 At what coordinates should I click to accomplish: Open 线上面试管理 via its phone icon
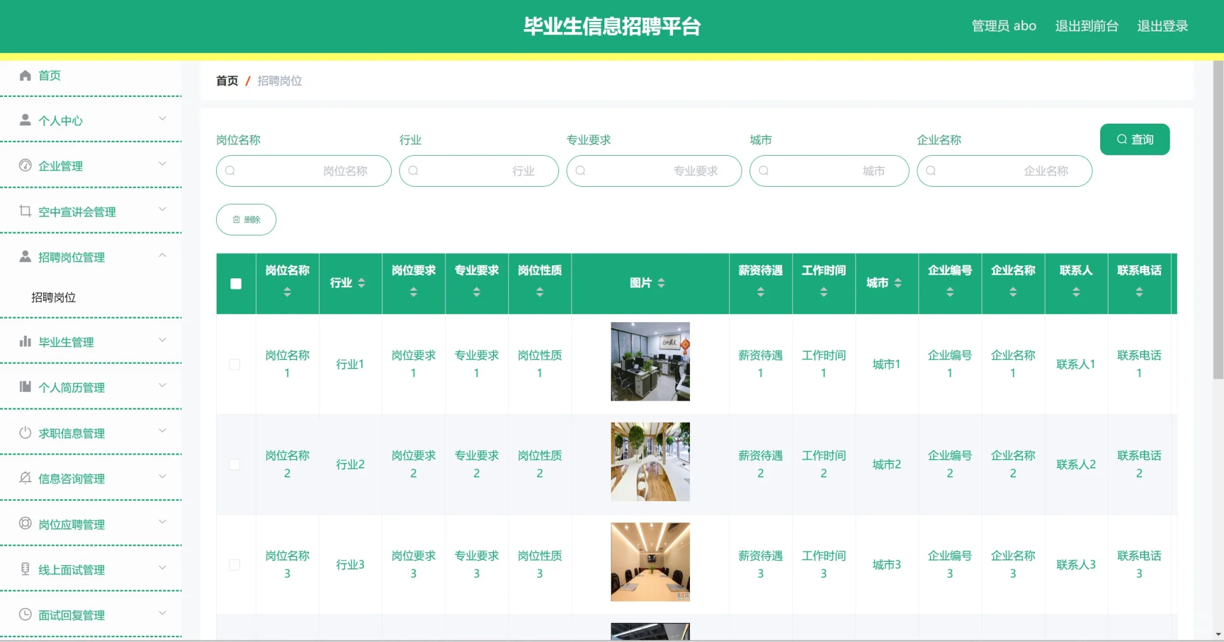coord(25,569)
